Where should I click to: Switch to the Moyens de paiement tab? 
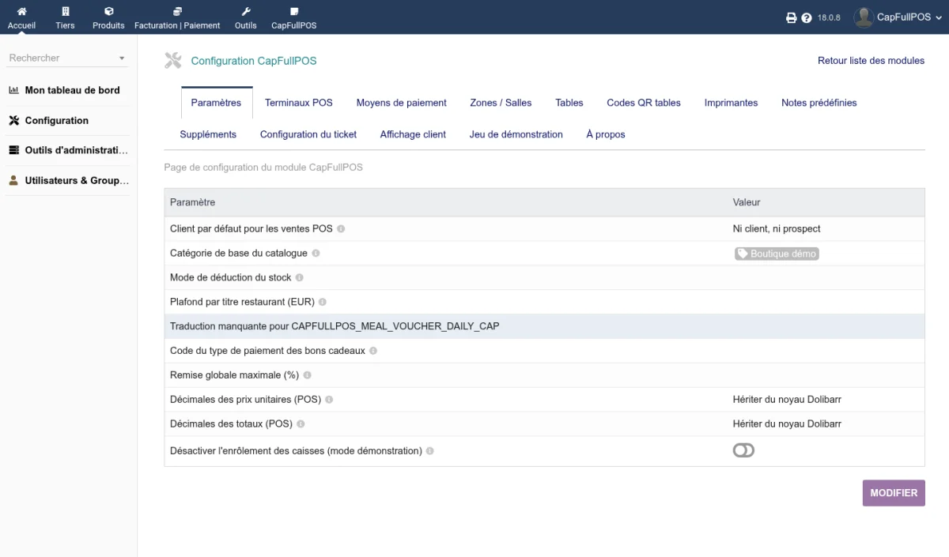(402, 103)
